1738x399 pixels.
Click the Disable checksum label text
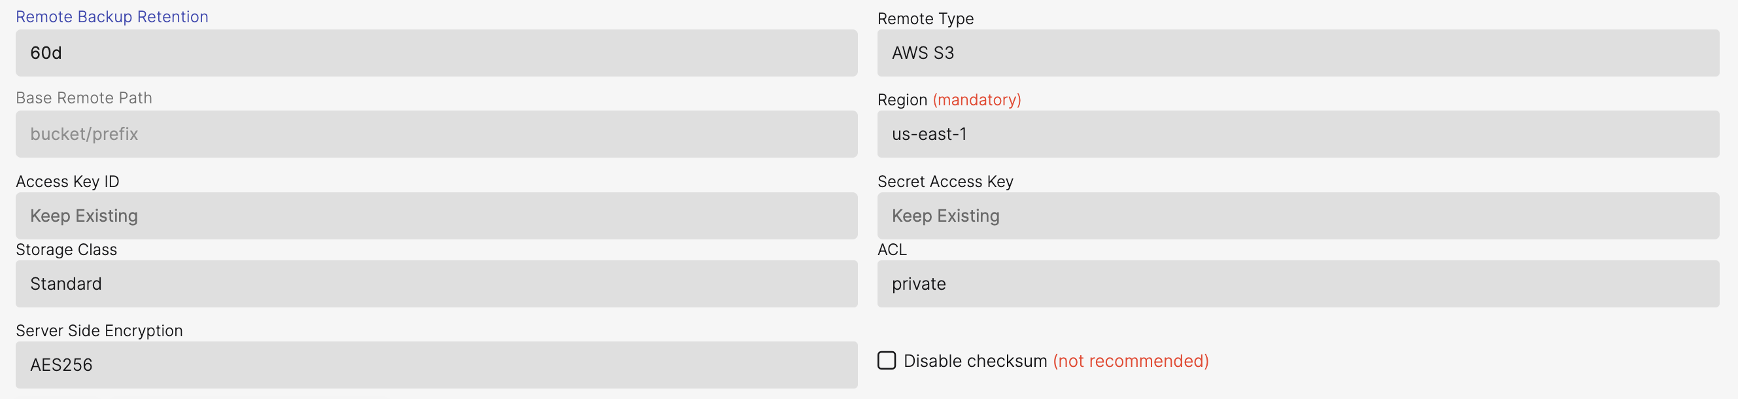pos(975,361)
